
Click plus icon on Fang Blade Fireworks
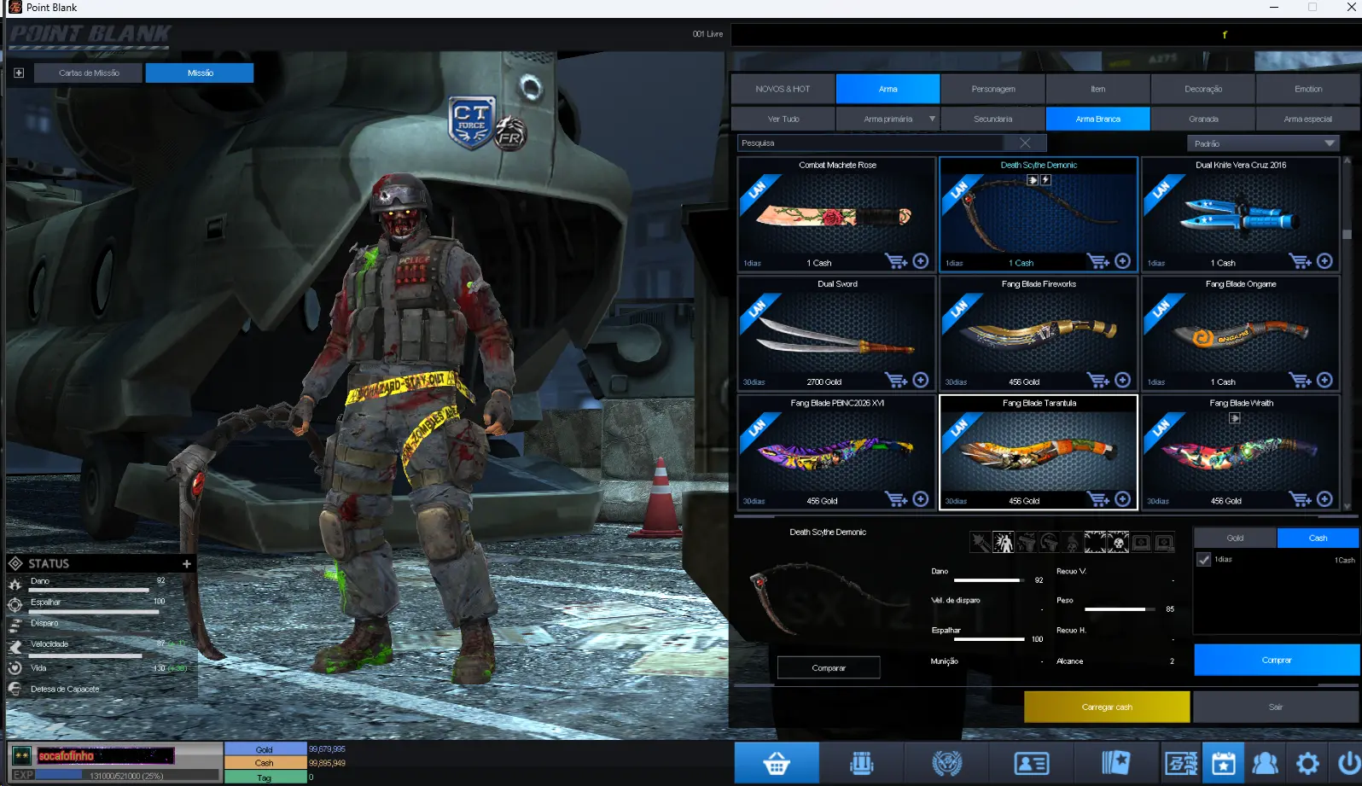(1123, 380)
